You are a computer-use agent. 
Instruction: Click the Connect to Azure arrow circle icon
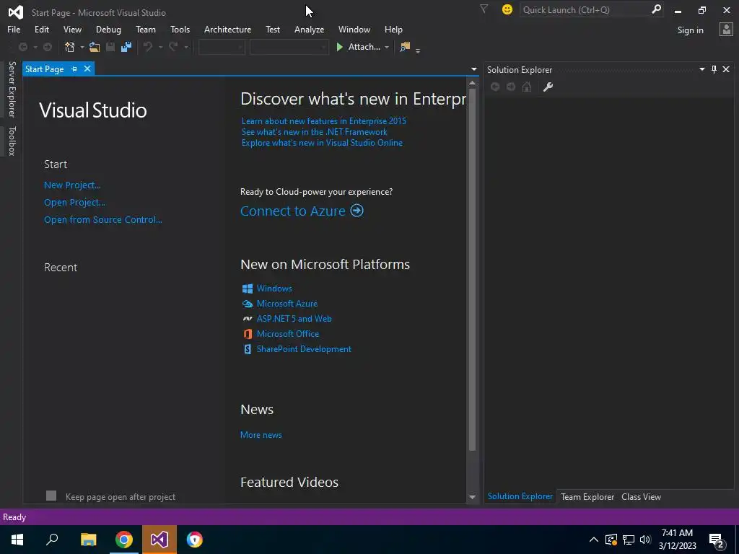[357, 211]
